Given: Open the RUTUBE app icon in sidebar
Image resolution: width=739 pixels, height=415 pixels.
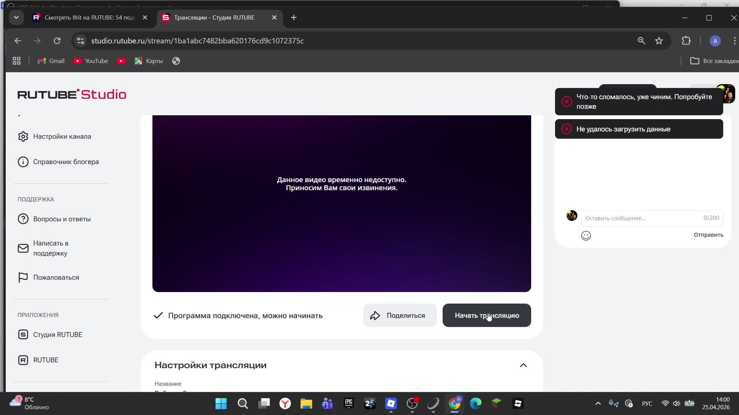Looking at the screenshot, I should pos(23,360).
